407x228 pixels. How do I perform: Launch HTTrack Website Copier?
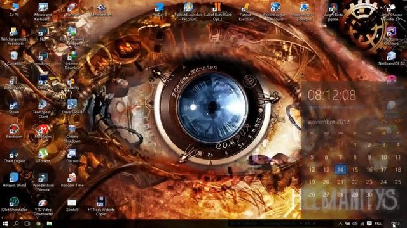click(101, 206)
